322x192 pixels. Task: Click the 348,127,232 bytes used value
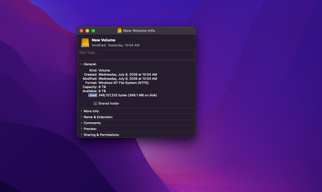(128, 95)
